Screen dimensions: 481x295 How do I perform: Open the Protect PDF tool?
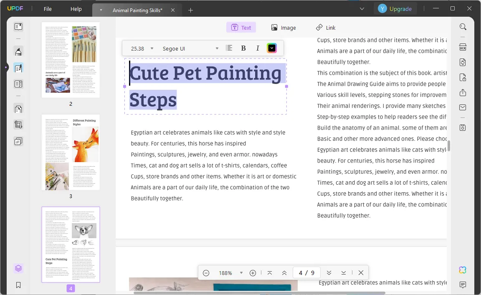pyautogui.click(x=463, y=77)
